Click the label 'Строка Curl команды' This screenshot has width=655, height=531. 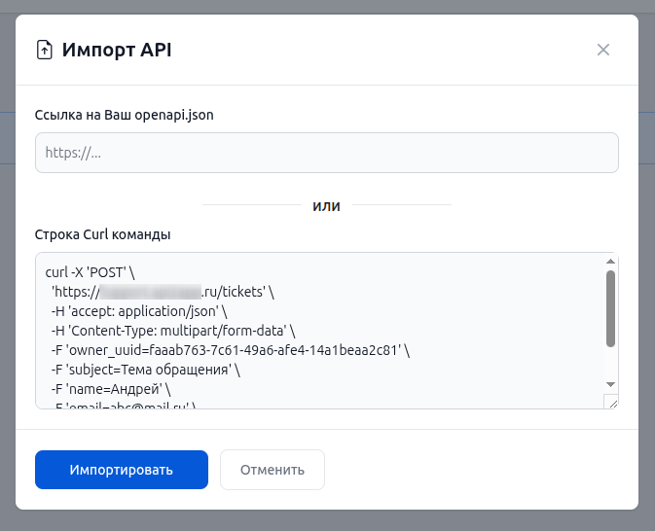(x=102, y=234)
